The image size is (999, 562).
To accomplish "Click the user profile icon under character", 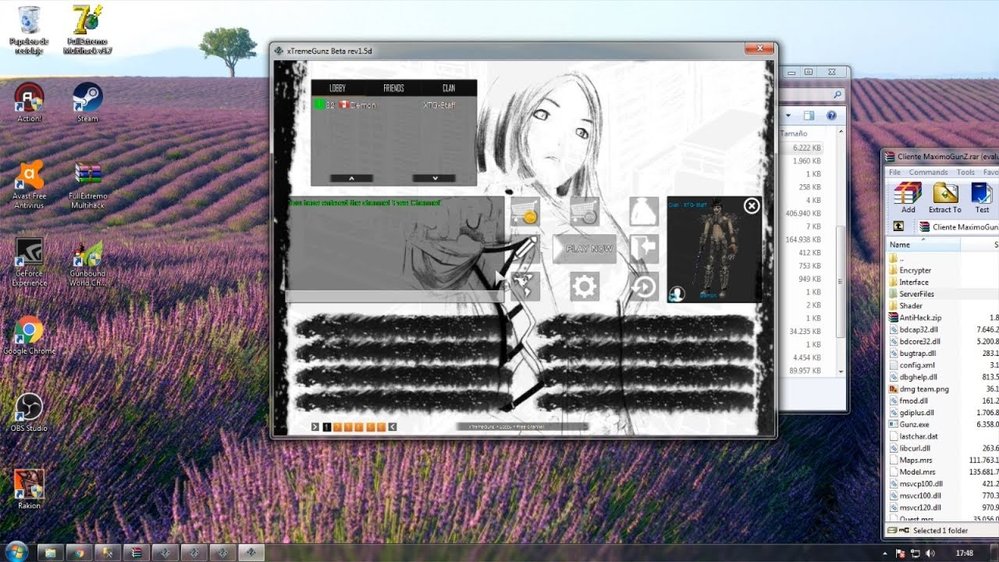I will pos(677,293).
